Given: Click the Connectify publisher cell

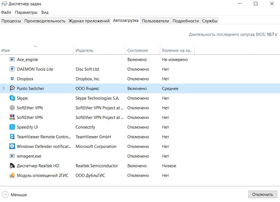Looking at the screenshot, I should [85, 127].
